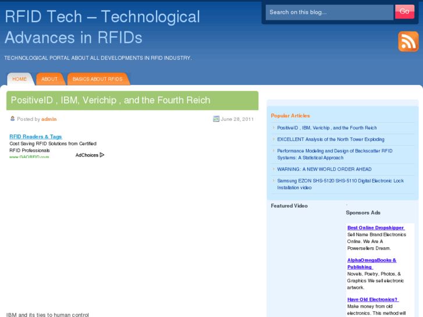Open 'EXCELLENT Analysis of the North Tower Exploding'
Image resolution: width=423 pixels, height=317 pixels.
pos(330,140)
